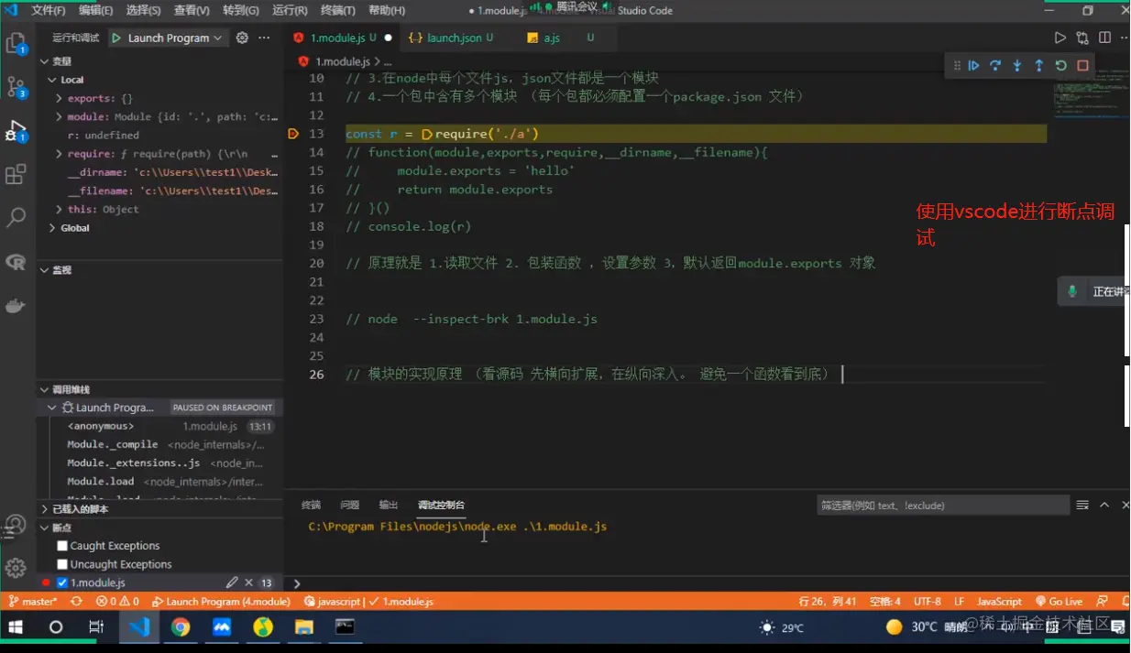
Task: Open Manage gear icon in activity bar
Action: click(16, 568)
